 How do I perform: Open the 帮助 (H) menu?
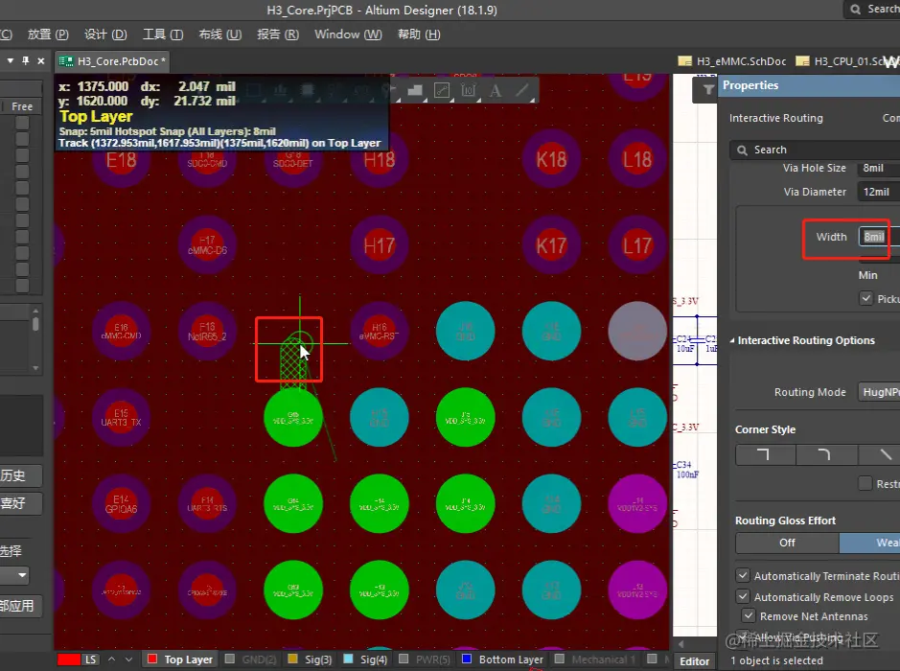tap(419, 35)
